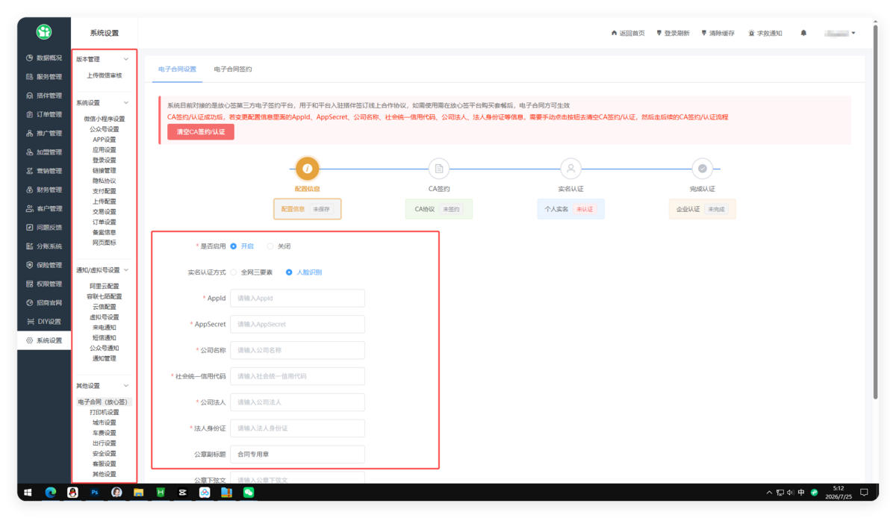Click the 社会统一信用代码 input field
The height and width of the screenshot is (518, 896).
[297, 376]
